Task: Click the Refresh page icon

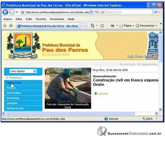Action: (97, 12)
